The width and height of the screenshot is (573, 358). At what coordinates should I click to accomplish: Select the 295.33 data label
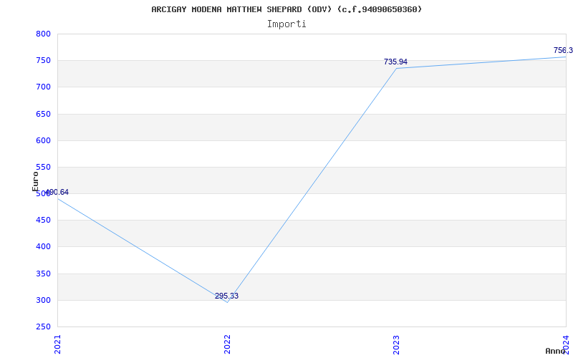tap(226, 296)
